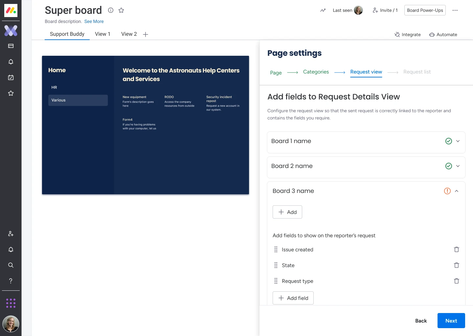Switch to View 2 tab
Screen dimensions: 473x336
click(x=129, y=34)
